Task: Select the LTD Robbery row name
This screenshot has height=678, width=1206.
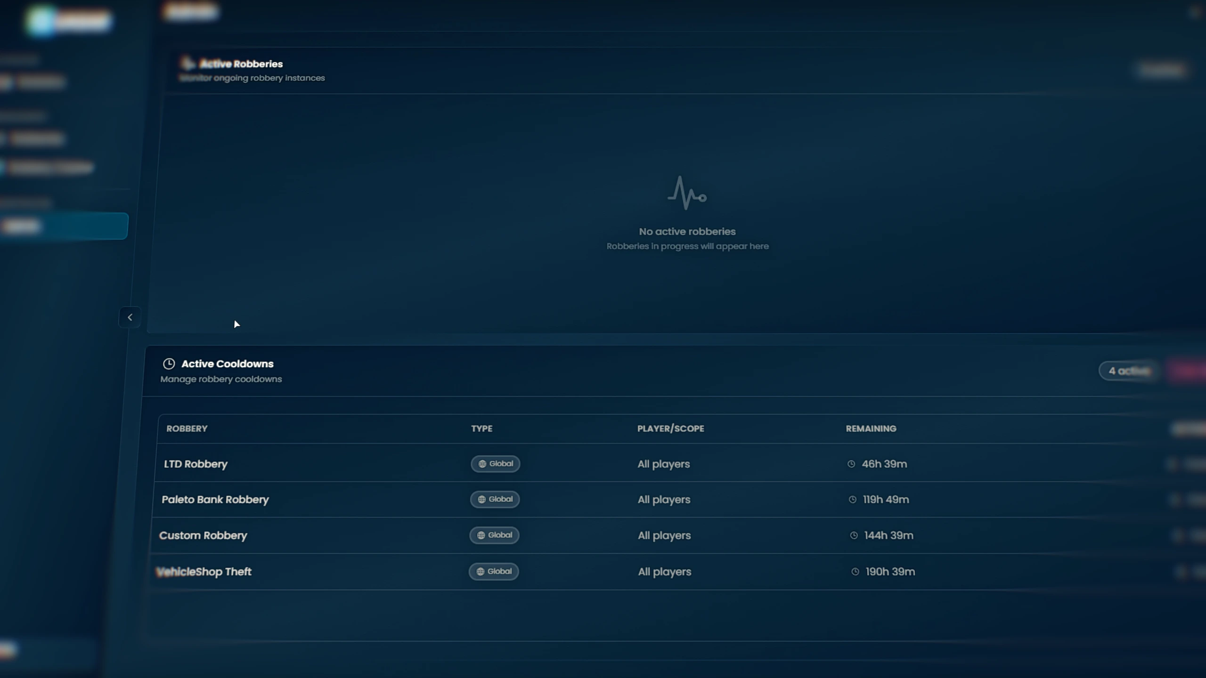Action: pos(196,464)
